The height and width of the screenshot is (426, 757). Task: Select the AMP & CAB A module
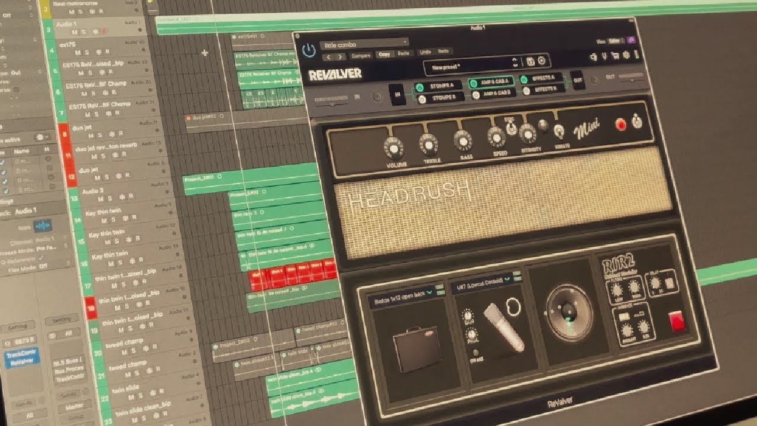coord(491,83)
